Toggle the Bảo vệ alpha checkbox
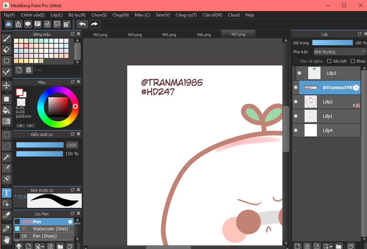367x249 pixels. tap(296, 61)
